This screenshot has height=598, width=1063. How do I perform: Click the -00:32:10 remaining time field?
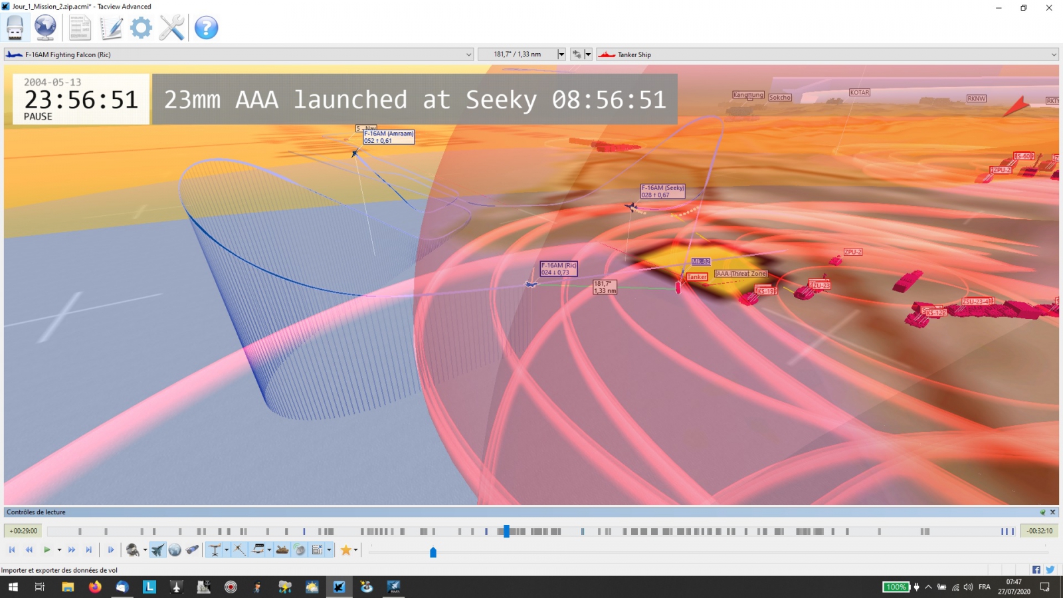pyautogui.click(x=1039, y=531)
